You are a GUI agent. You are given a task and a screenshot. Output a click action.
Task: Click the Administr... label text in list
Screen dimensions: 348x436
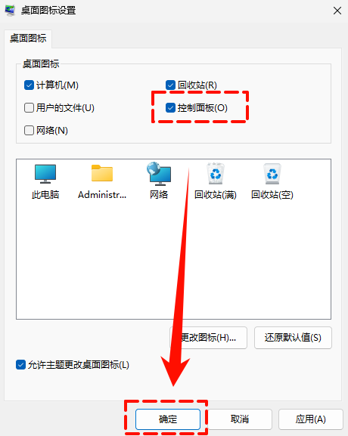click(x=102, y=195)
